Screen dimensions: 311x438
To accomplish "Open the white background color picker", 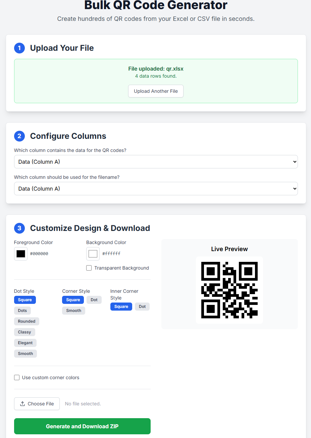I will [x=93, y=254].
